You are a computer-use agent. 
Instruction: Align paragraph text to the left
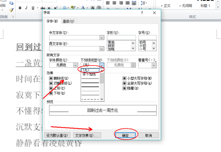pos(108,3)
